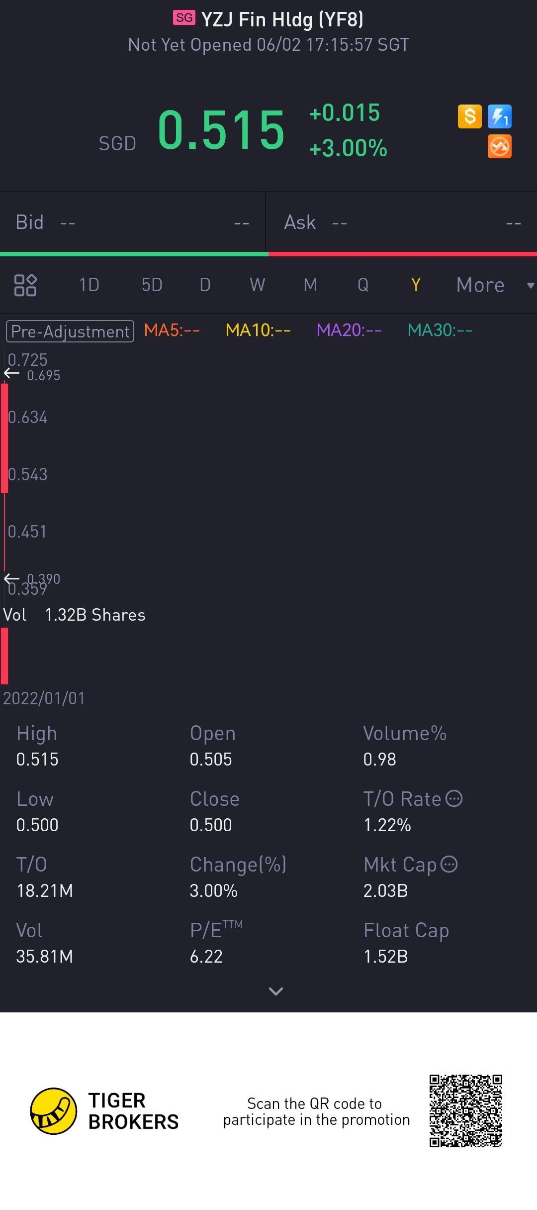Select the Y yearly chart tab
The height and width of the screenshot is (1210, 537).
point(416,285)
